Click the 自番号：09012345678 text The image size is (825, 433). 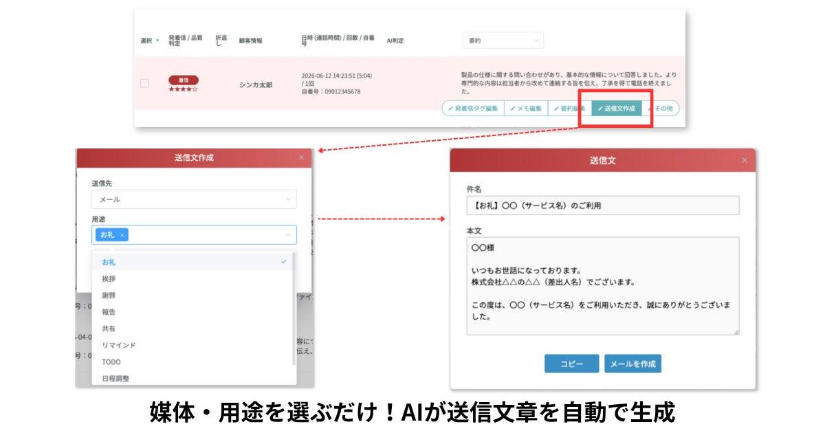tap(331, 91)
